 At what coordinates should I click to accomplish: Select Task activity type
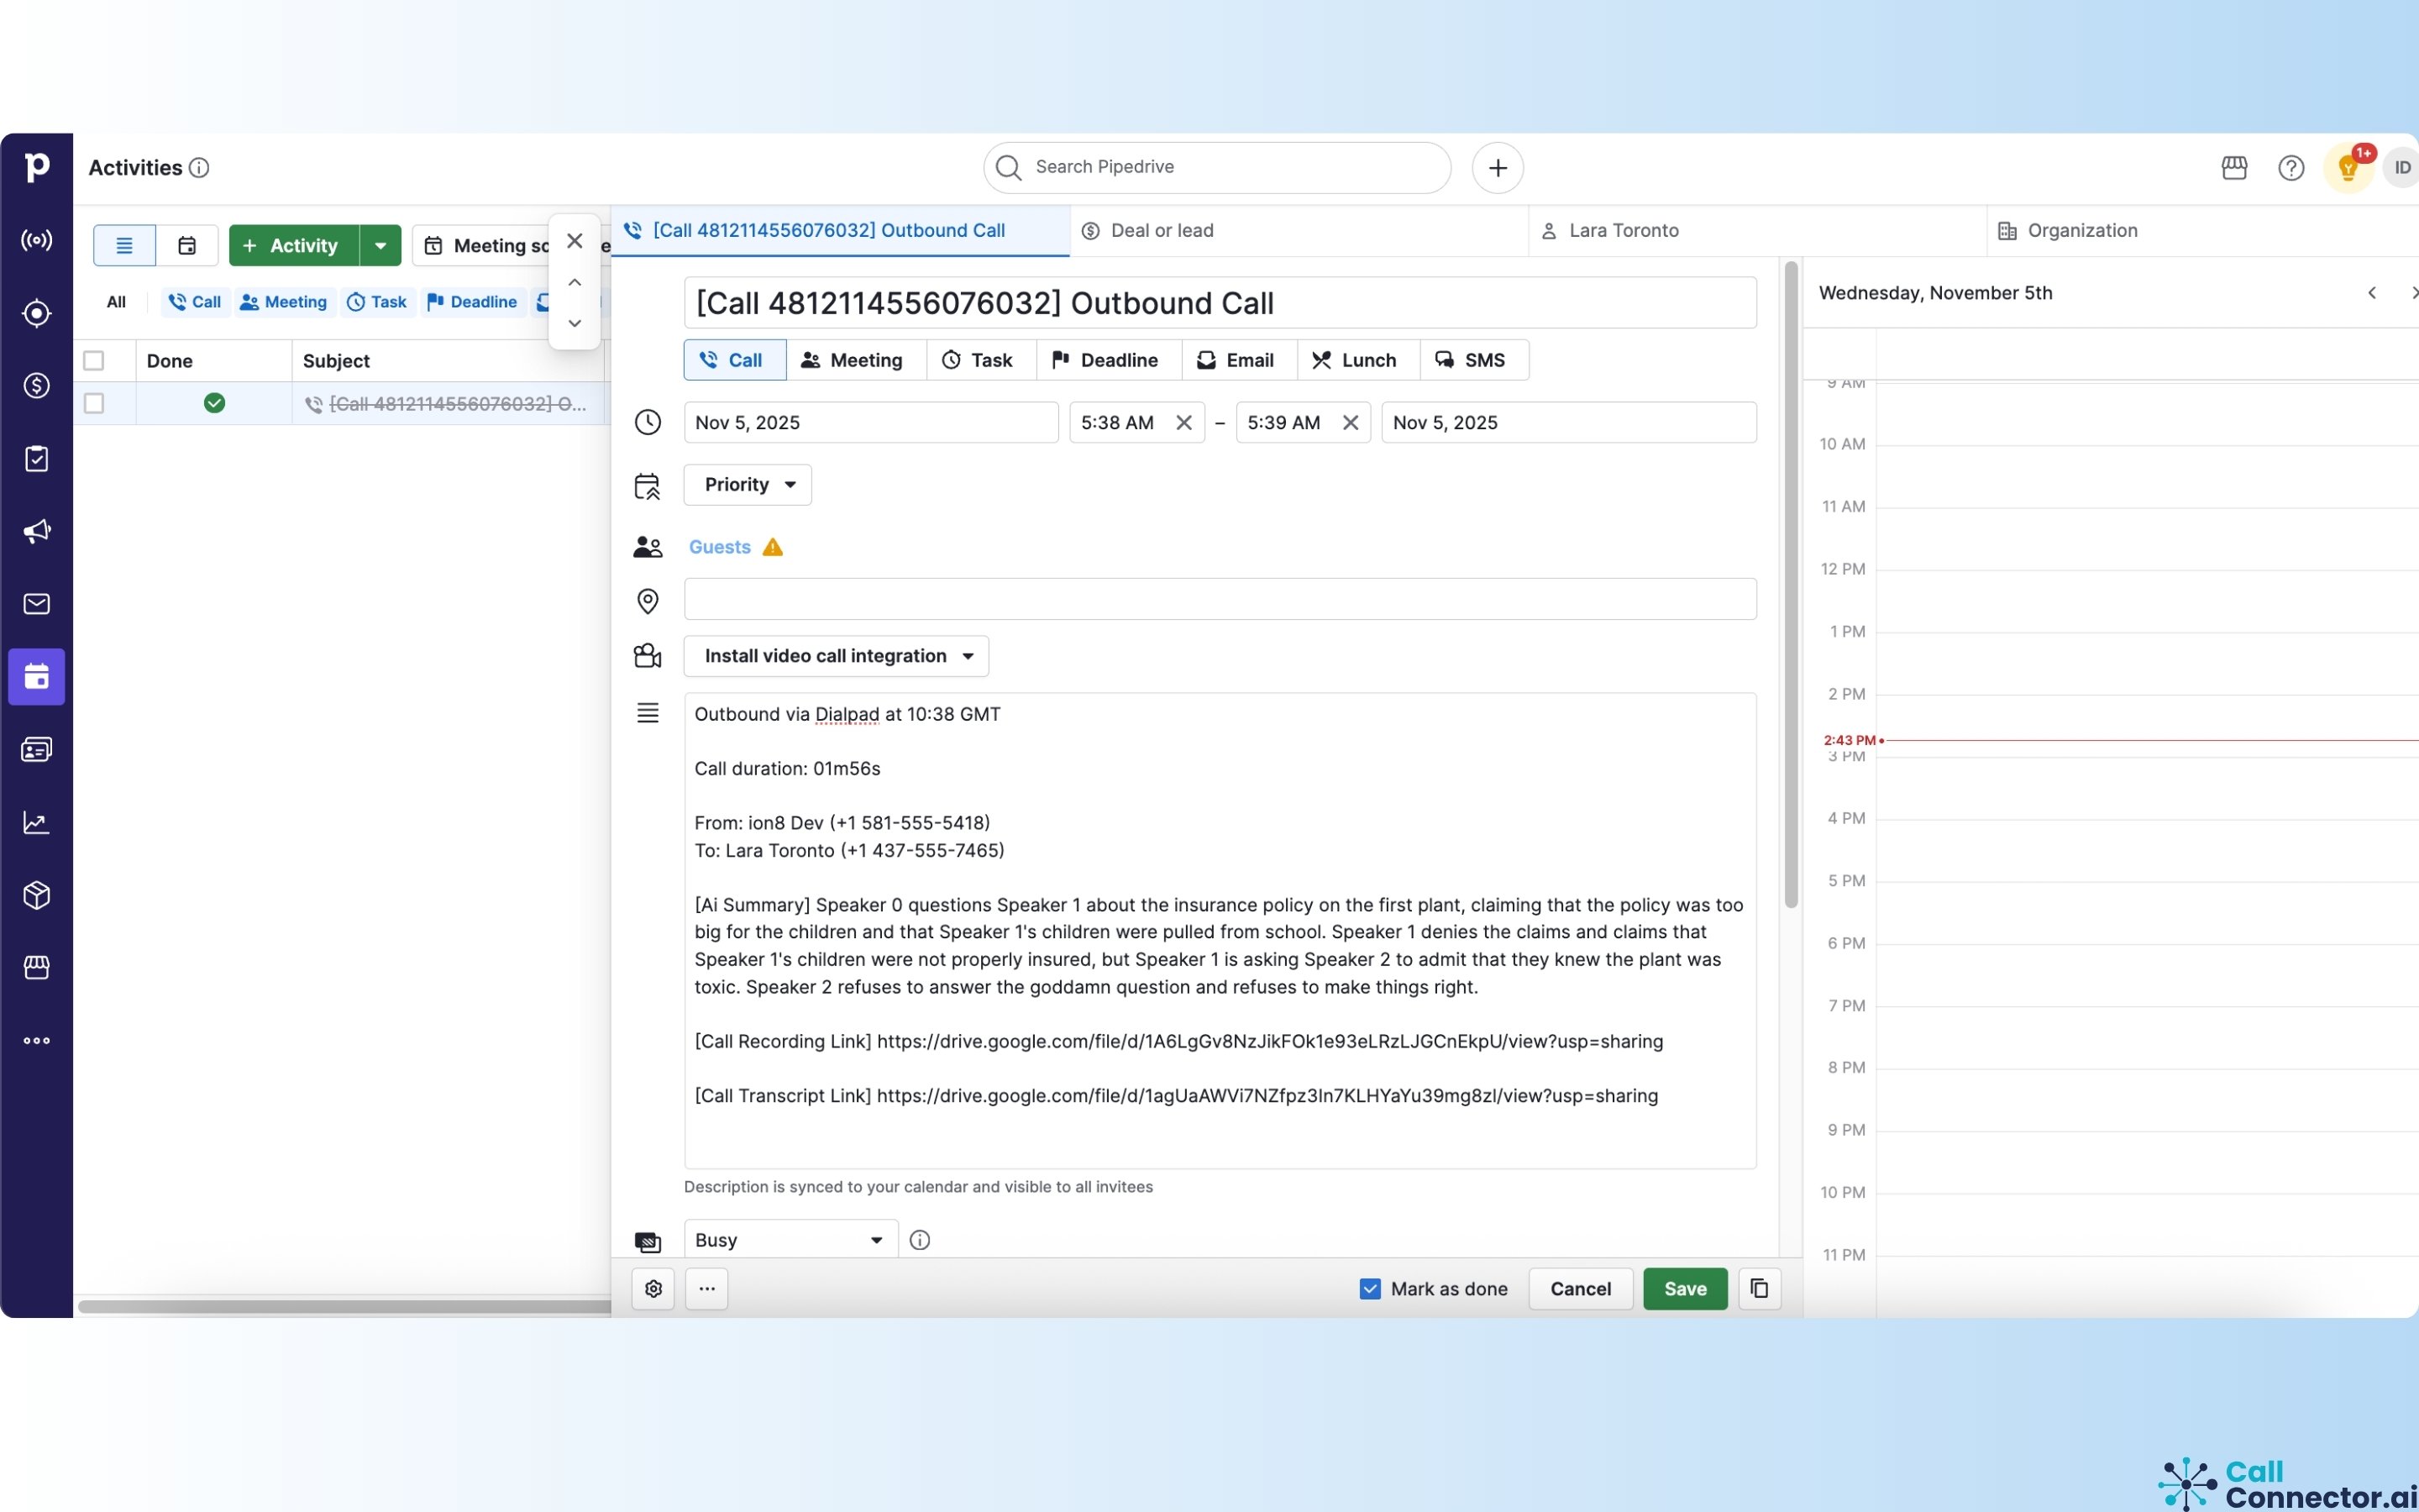click(x=980, y=360)
